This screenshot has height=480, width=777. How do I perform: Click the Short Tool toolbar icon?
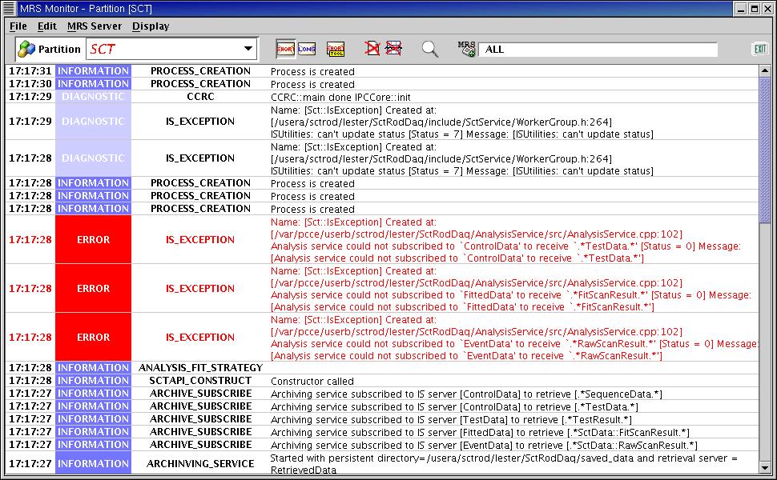(x=336, y=49)
